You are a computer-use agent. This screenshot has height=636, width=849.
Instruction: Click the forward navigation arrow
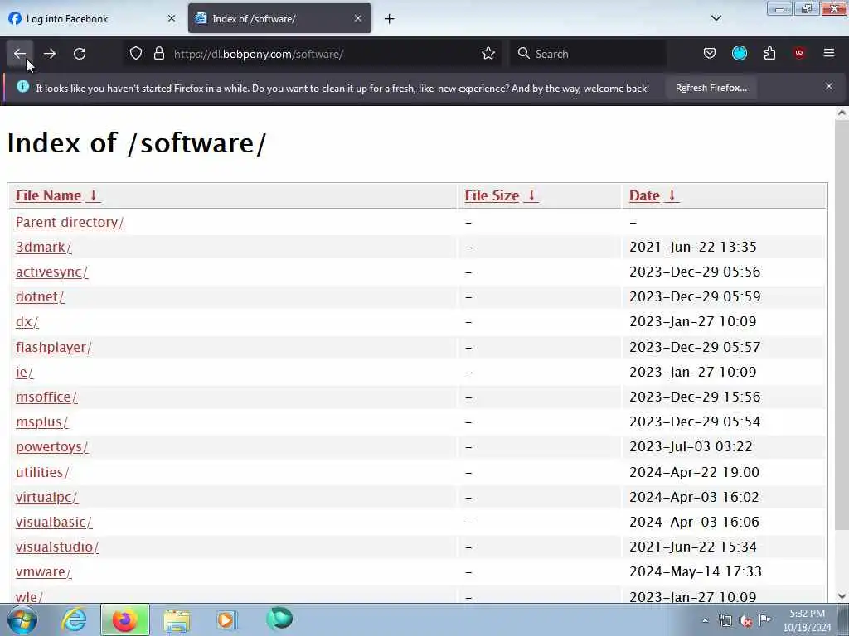(50, 54)
